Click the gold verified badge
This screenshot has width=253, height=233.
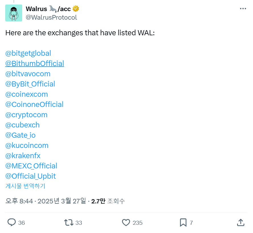coord(76,9)
